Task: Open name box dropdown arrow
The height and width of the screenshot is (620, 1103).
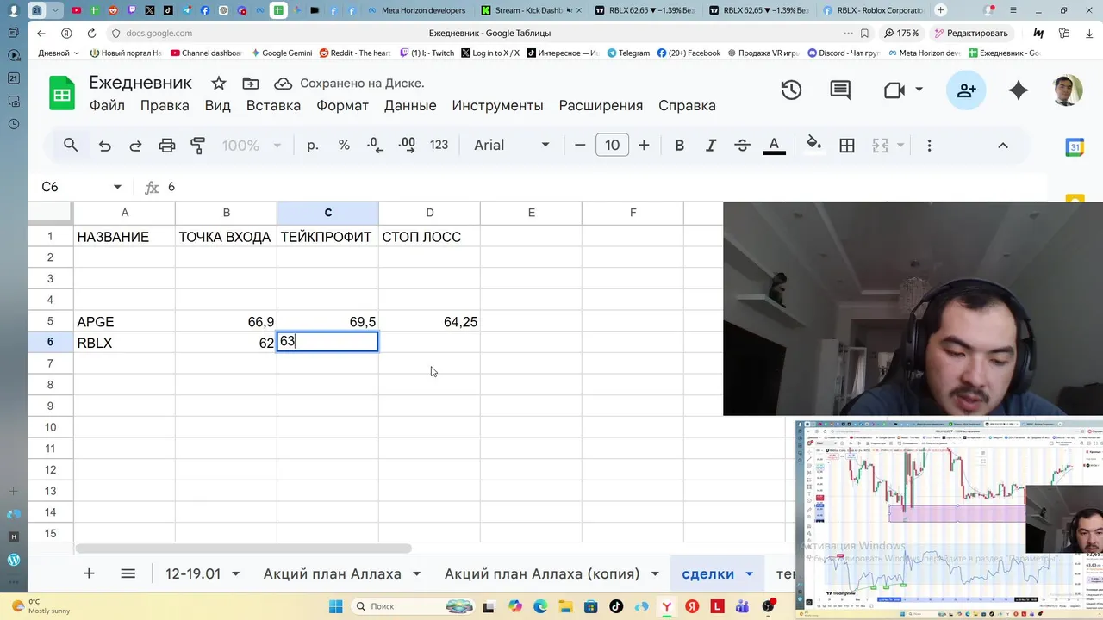Action: click(117, 187)
